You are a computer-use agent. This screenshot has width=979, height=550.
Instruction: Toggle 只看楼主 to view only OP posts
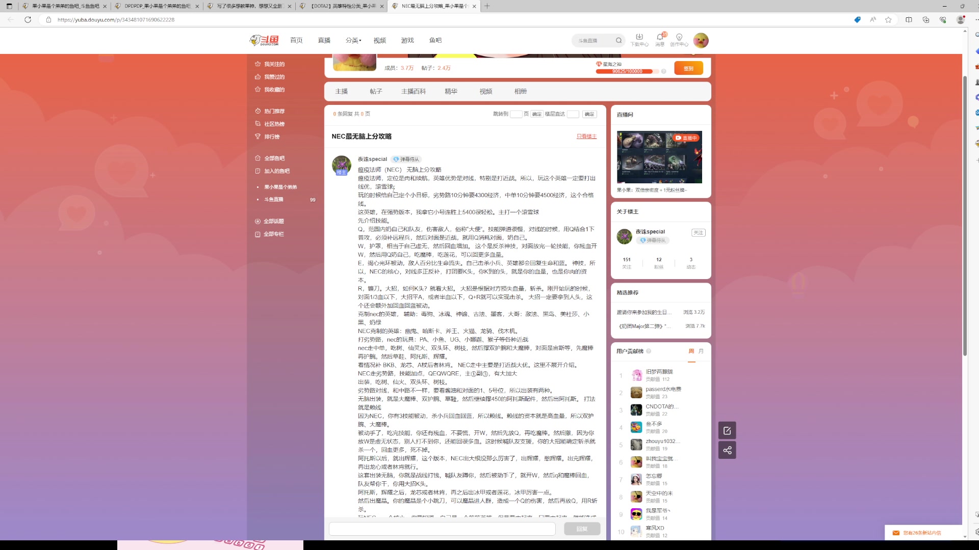[586, 136]
